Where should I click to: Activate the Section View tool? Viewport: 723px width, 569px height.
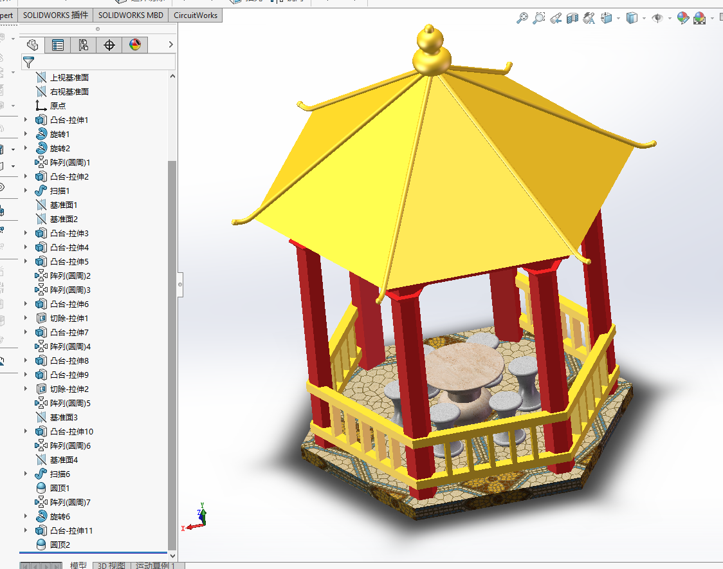click(572, 18)
